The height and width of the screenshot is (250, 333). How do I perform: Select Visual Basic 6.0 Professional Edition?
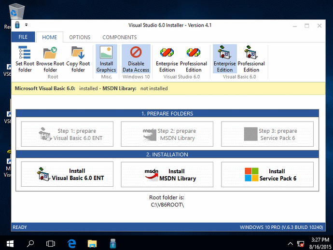coord(251,59)
